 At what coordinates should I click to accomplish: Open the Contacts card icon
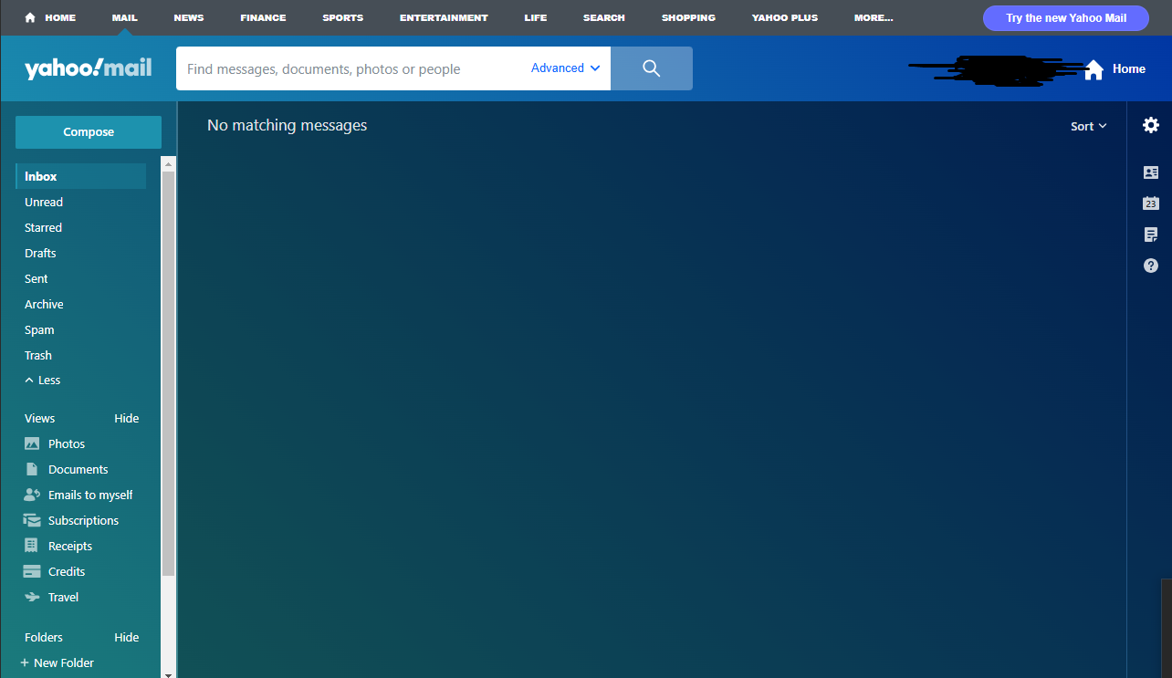tap(1151, 172)
